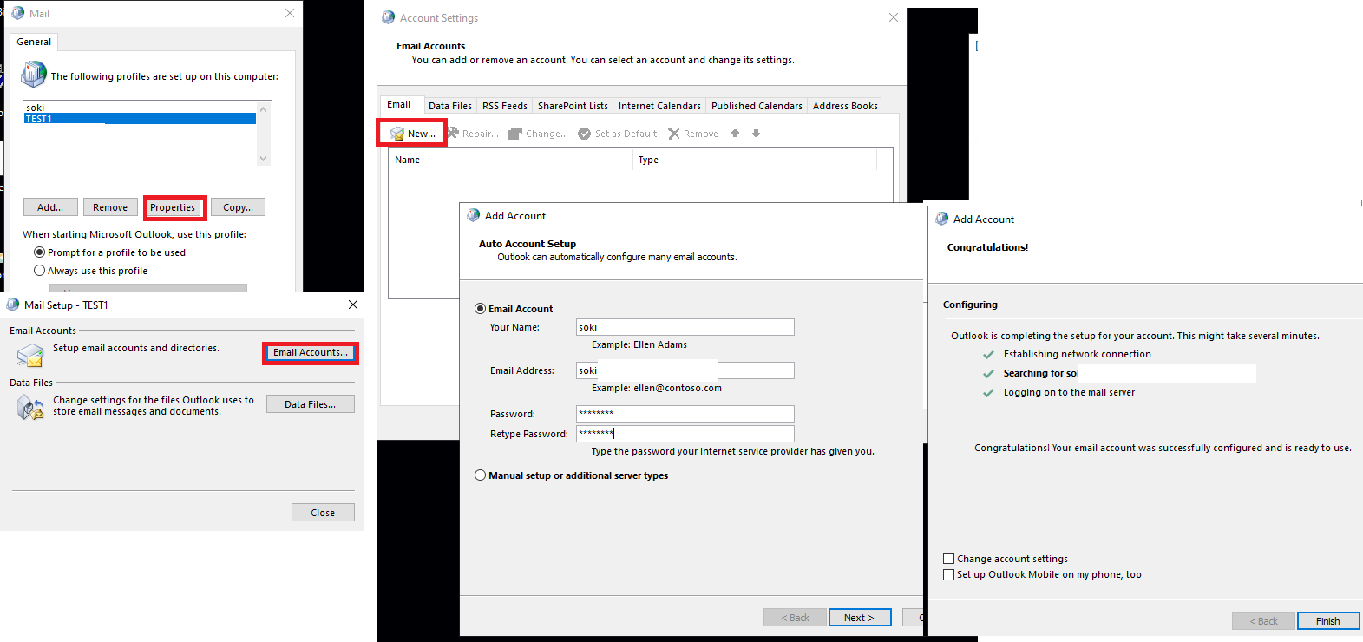Click the Email Address input field
Viewport: 1363px width, 642px height.
pos(685,370)
